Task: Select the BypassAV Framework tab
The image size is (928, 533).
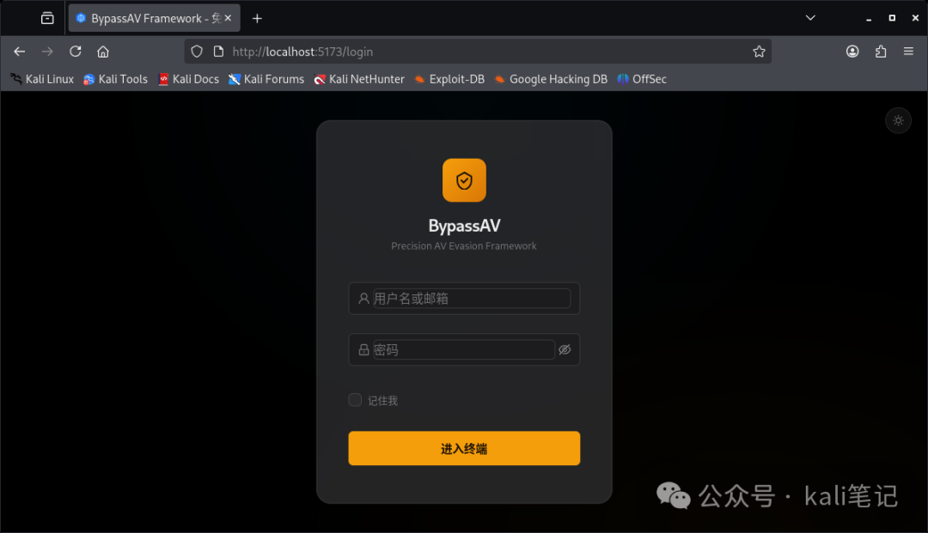Action: 155,18
